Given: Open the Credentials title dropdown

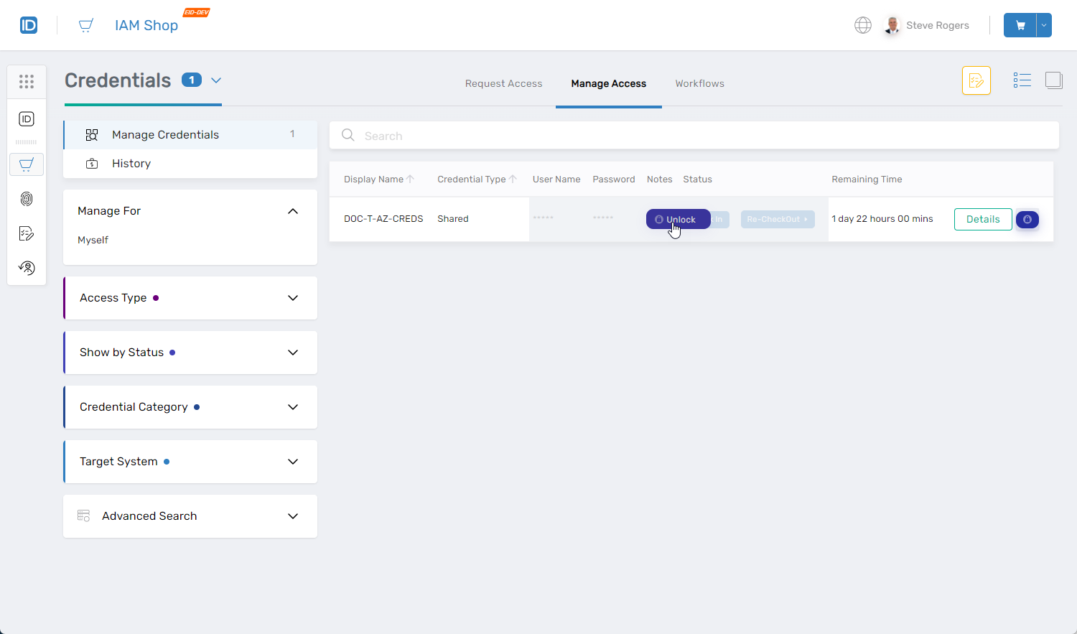Looking at the screenshot, I should pyautogui.click(x=216, y=80).
